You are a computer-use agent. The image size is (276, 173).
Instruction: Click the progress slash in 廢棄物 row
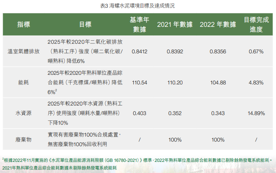(x=256, y=140)
